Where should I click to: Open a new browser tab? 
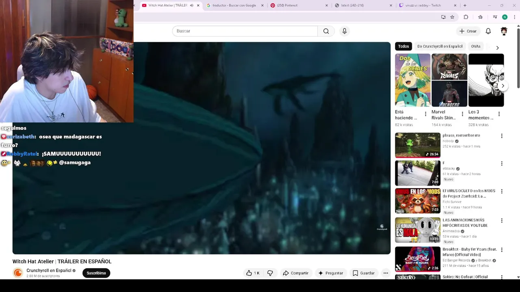pyautogui.click(x=465, y=5)
